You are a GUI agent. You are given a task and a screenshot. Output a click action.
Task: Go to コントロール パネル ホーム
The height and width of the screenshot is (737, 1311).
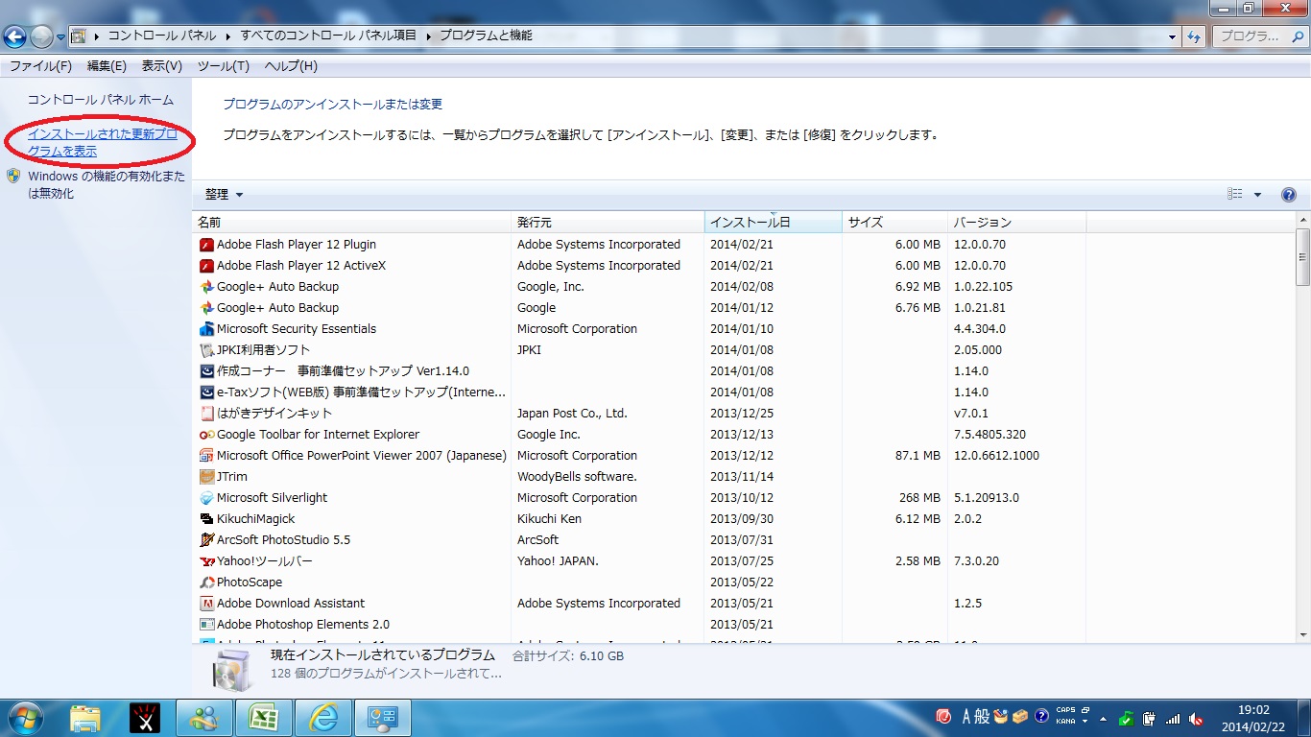pyautogui.click(x=100, y=100)
